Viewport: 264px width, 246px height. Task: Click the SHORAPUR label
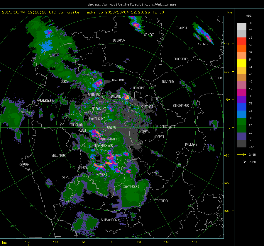pyautogui.click(x=180, y=59)
